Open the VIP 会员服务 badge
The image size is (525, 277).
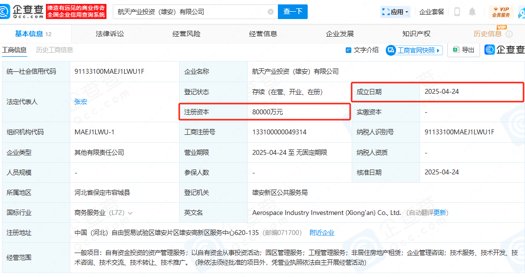[501, 12]
